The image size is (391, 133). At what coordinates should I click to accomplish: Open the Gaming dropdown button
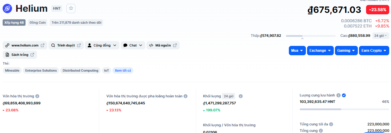pyautogui.click(x=346, y=51)
